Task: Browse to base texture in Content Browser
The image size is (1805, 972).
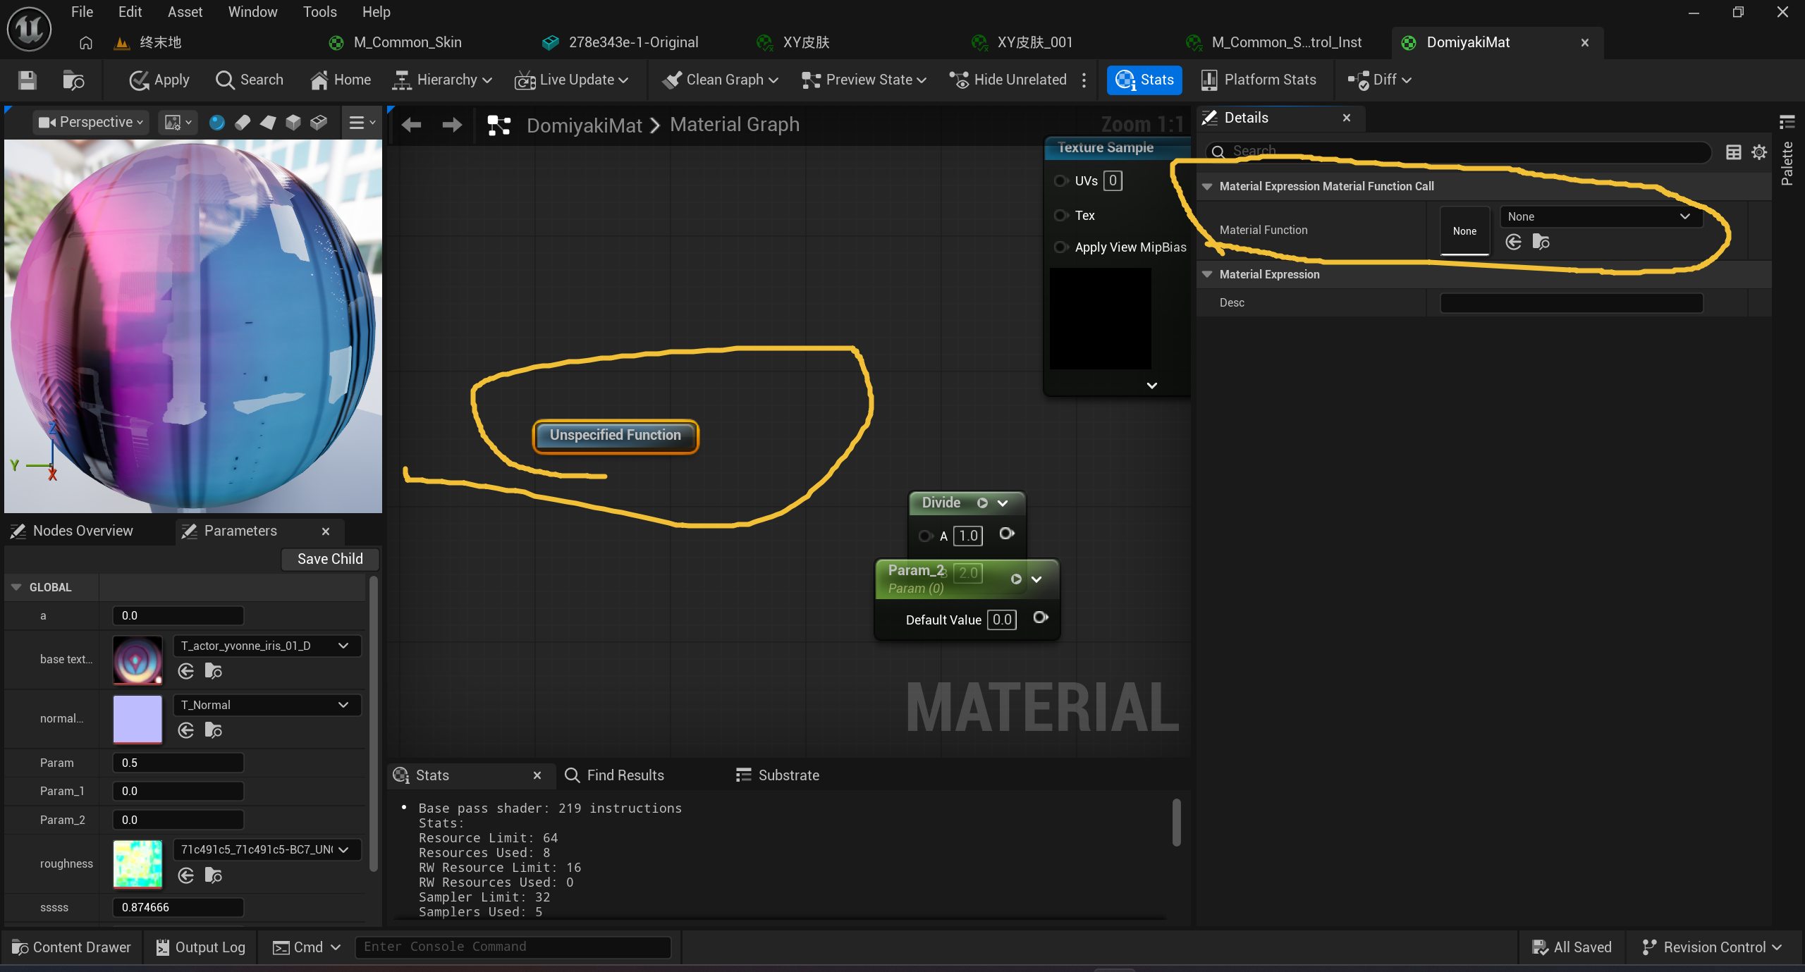Action: [x=213, y=671]
